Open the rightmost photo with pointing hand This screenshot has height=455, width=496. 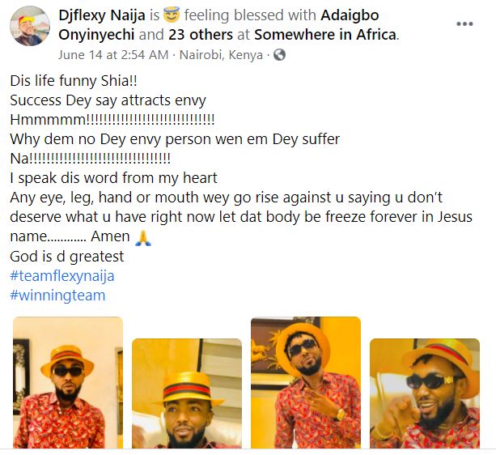point(424,393)
